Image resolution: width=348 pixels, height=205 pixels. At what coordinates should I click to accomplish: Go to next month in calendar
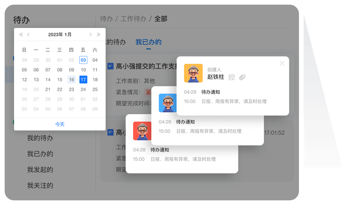point(91,34)
